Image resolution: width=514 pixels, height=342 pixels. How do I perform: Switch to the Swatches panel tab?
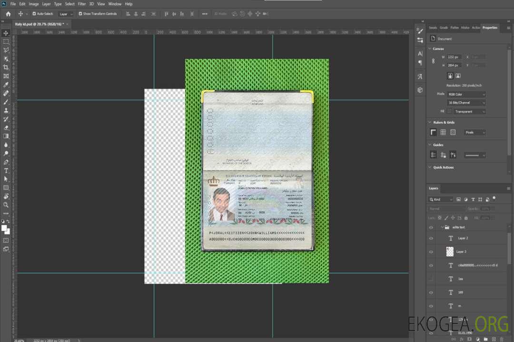click(433, 28)
